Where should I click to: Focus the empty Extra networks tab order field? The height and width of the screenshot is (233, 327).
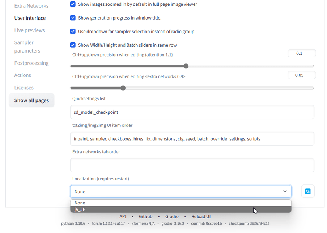192,165
